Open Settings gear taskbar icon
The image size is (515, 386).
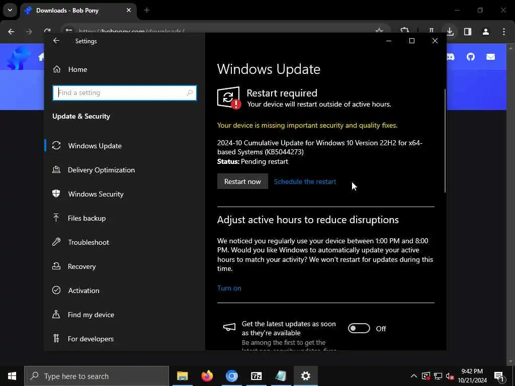(305, 376)
